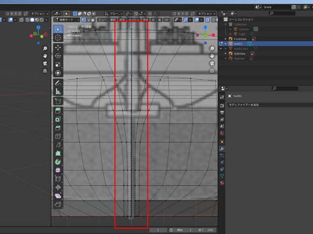The width and height of the screenshot is (313, 234).
Task: Select the Measure tool
Action: pyautogui.click(x=58, y=91)
